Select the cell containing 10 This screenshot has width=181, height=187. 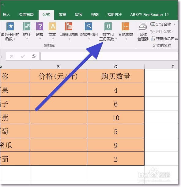[x=116, y=117]
